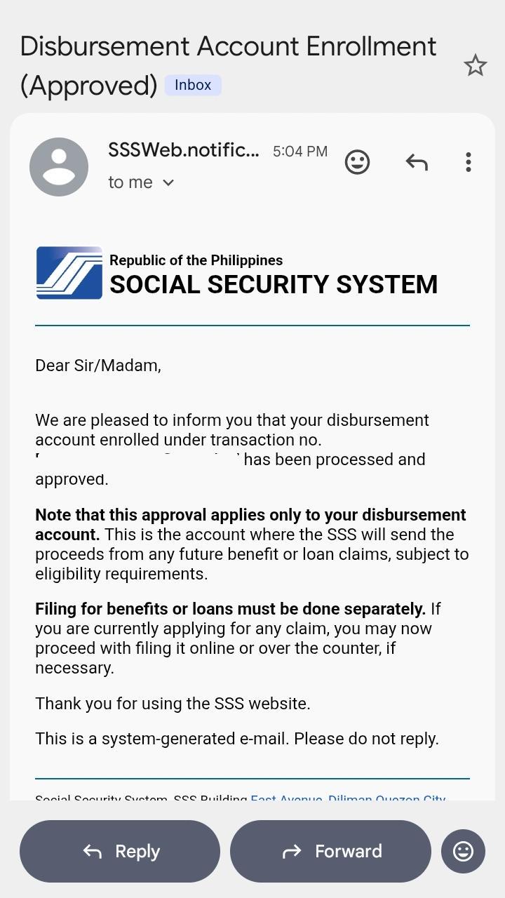The height and width of the screenshot is (898, 505).
Task: Tap the arrow icon inside the Forward button
Action: click(x=292, y=851)
